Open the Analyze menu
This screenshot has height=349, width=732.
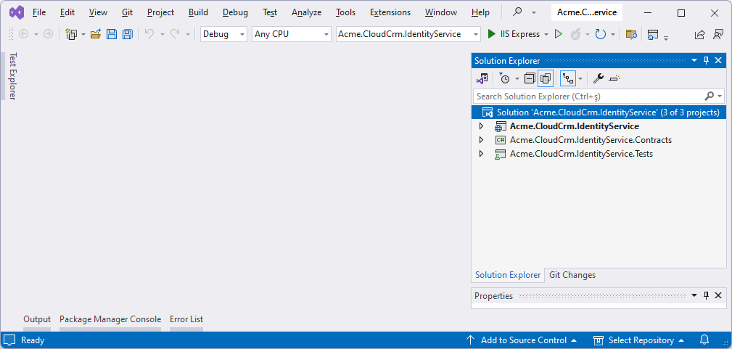coord(307,12)
